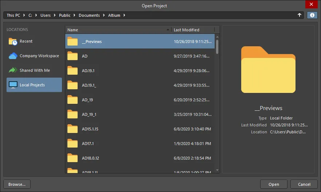The image size is (321, 192).
Task: Toggle the info panel button
Action: 312,15
